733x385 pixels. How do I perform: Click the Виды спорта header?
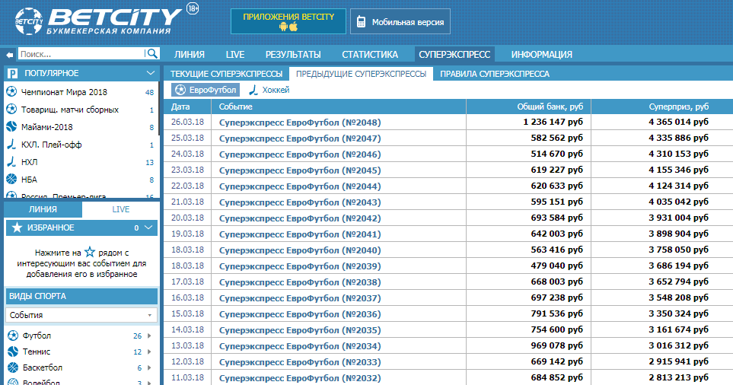click(81, 296)
